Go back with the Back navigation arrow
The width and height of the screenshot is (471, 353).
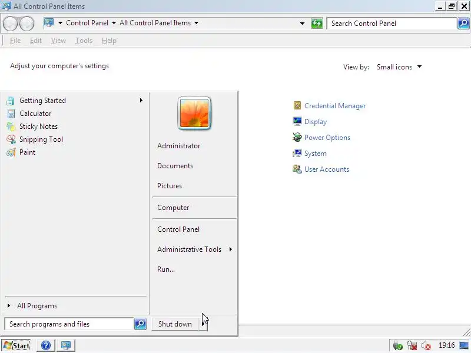(x=11, y=24)
